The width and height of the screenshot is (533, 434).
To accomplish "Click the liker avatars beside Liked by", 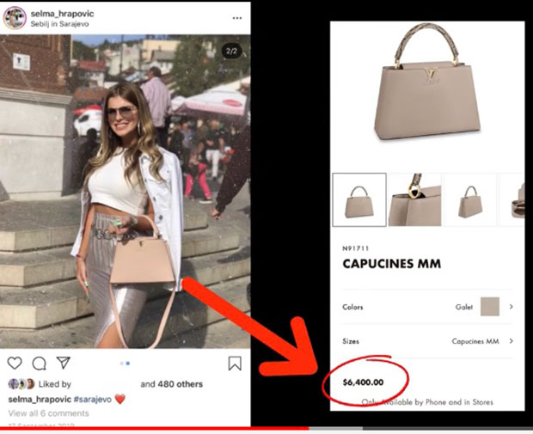I will (21, 384).
